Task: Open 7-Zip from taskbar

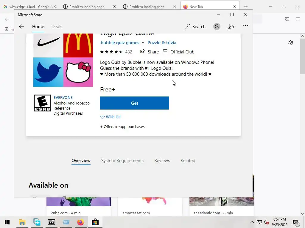Action: (x=52, y=222)
